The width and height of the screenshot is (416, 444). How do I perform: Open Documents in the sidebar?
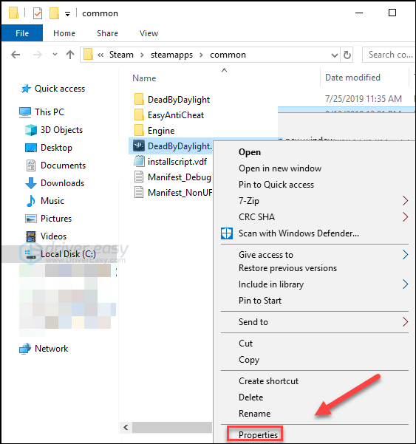(63, 165)
